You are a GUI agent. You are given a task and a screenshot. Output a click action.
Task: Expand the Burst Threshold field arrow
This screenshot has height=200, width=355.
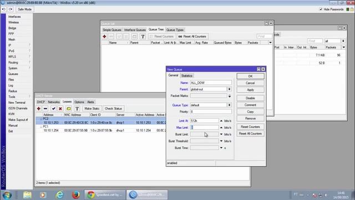tap(221, 141)
